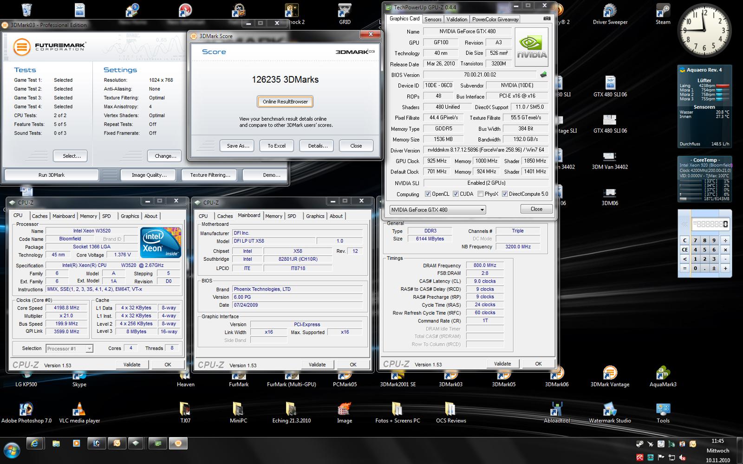
Task: Click Select... under Tests in 3DMark03
Action: click(x=72, y=156)
